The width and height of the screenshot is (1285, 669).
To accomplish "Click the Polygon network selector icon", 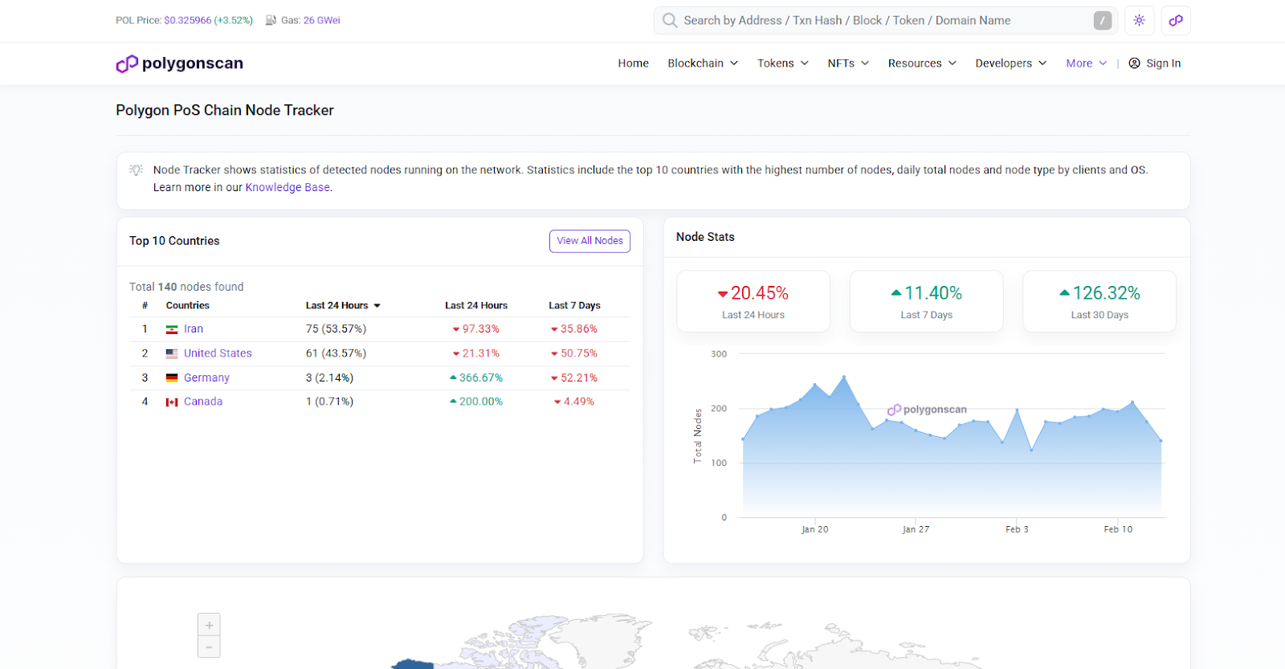I will pos(1176,21).
